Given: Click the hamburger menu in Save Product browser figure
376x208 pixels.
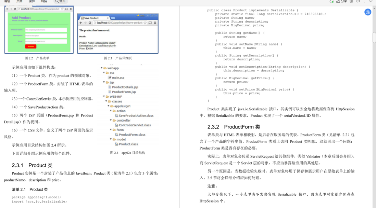Looking at the screenshot, I should coord(155,23).
